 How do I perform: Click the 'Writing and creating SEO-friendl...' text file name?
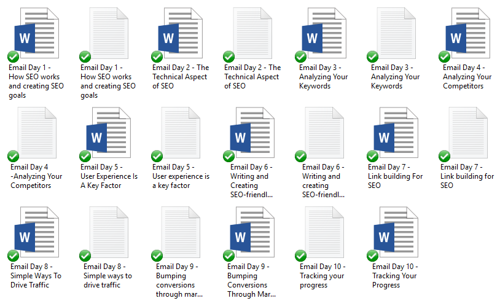point(323,181)
